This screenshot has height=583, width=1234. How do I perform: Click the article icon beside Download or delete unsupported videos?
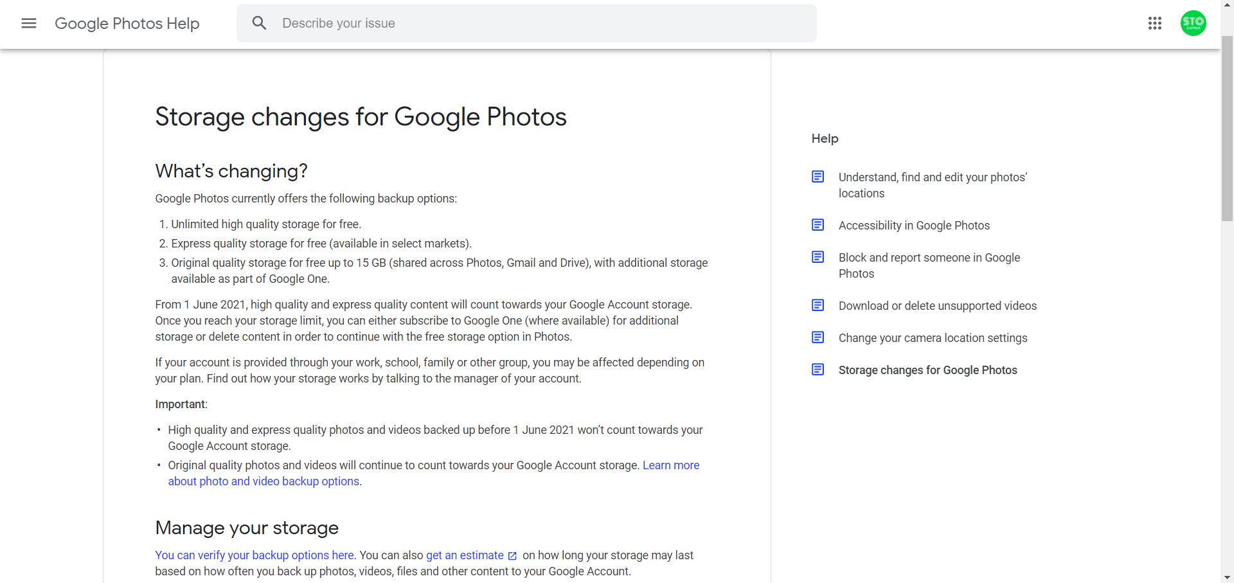[818, 305]
